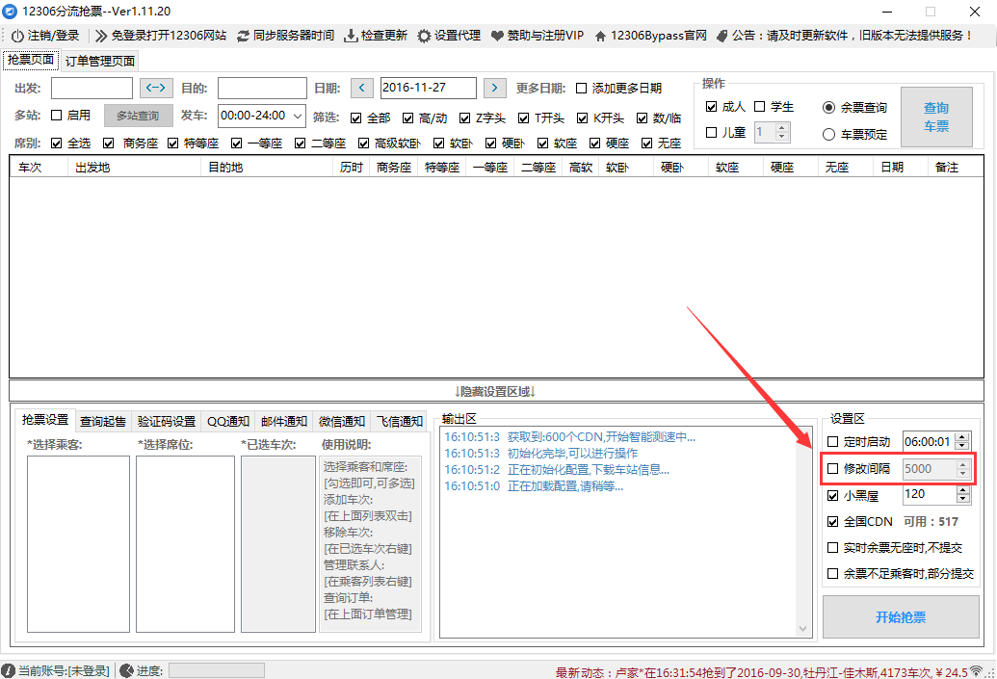Viewport: 997px width, 679px height.
Task: Click 查询车票 button
Action: [x=936, y=117]
